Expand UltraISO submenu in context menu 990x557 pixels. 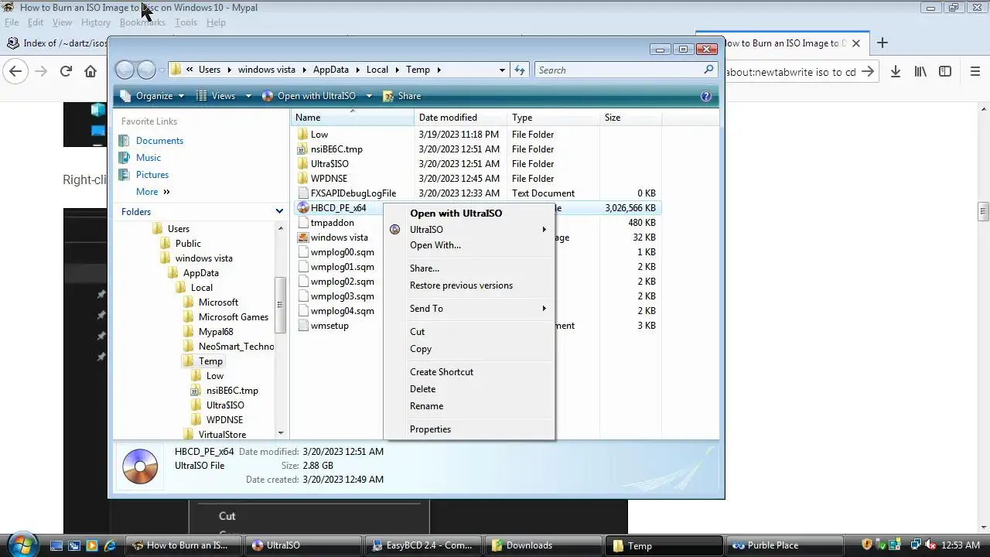coord(469,230)
